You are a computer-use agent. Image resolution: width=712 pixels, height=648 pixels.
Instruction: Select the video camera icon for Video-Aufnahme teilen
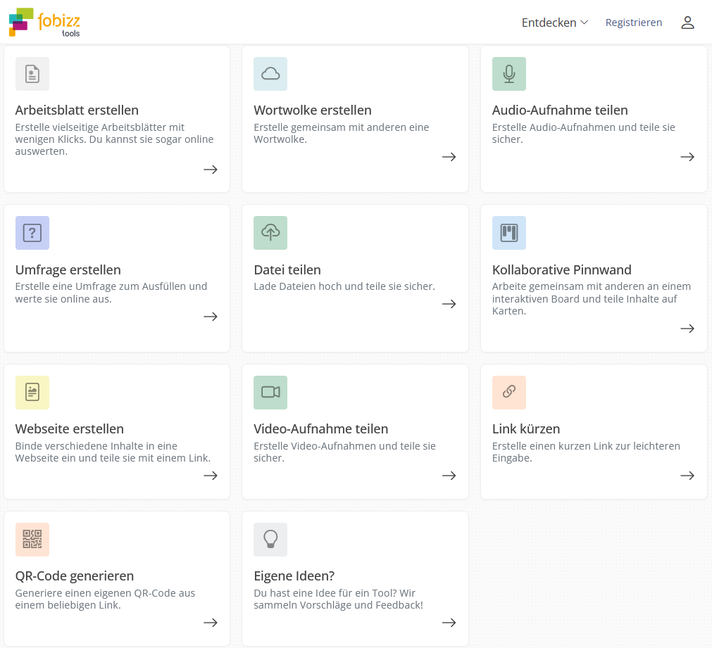coord(270,393)
